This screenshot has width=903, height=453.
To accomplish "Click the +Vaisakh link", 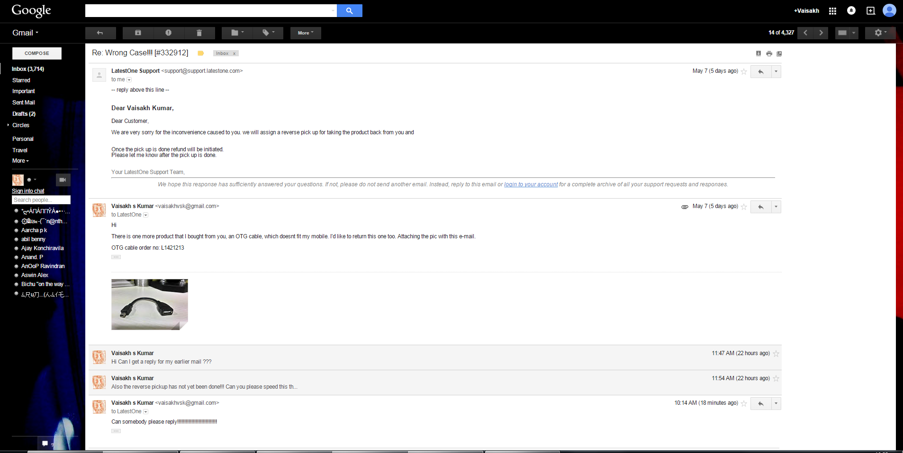I will [806, 11].
